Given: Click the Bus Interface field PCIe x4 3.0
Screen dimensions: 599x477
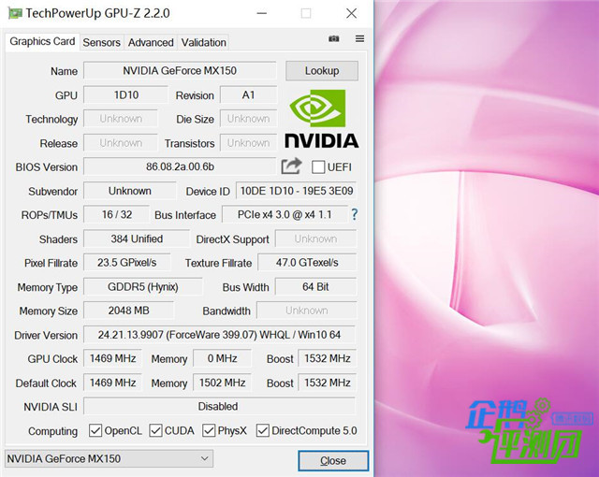Looking at the screenshot, I should (x=285, y=214).
